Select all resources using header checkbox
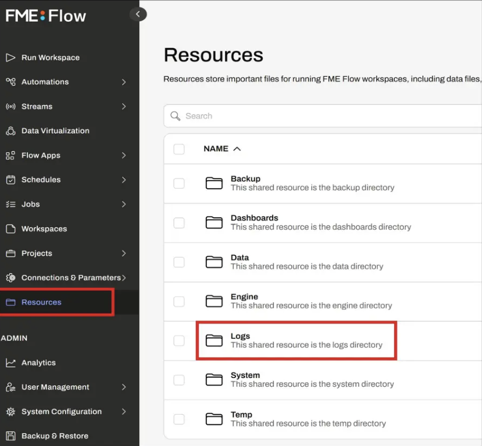 (x=179, y=149)
